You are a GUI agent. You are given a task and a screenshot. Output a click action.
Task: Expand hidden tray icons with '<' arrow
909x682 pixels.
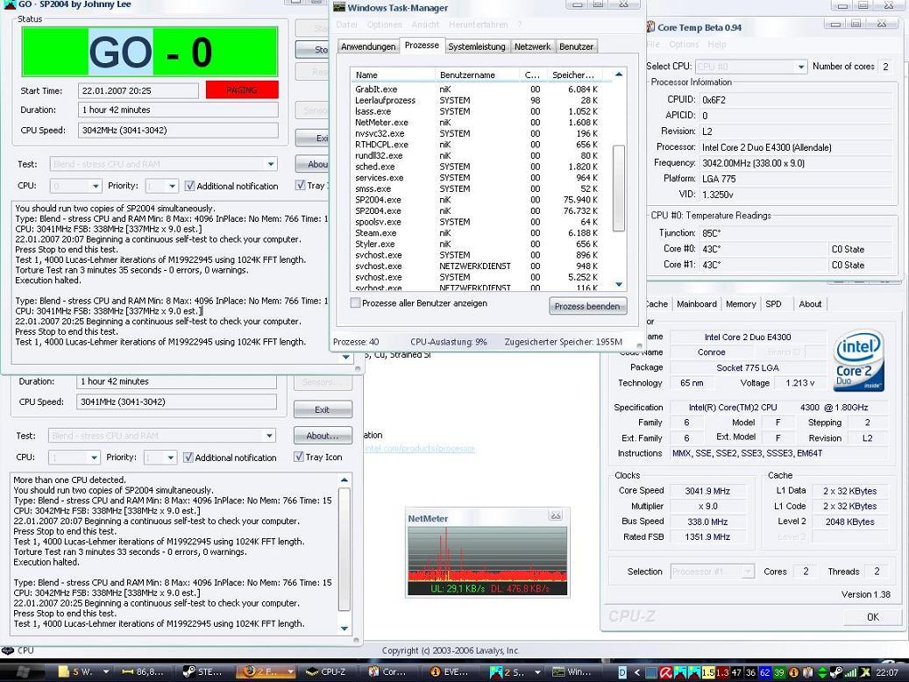[637, 672]
